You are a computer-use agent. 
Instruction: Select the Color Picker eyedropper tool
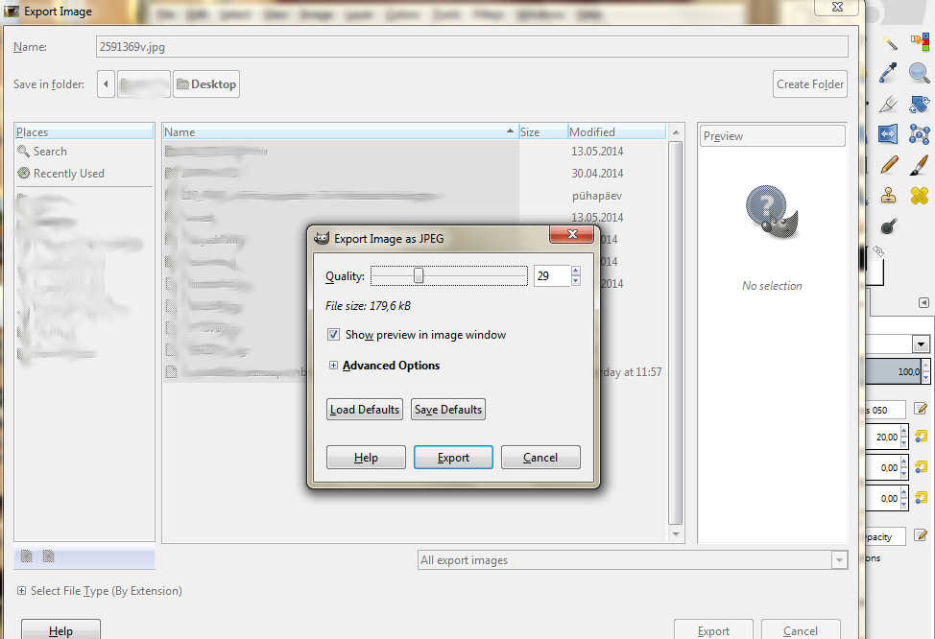click(889, 72)
